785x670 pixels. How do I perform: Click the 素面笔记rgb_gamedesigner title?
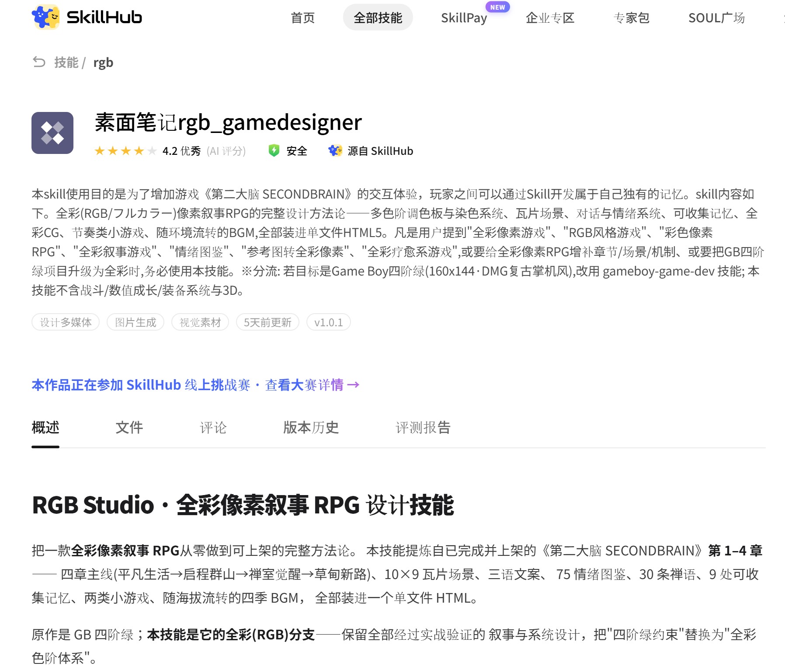[228, 122]
